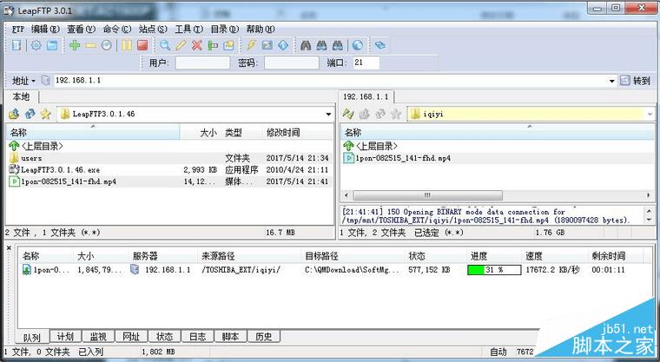Click the green rename icon

pyautogui.click(x=213, y=45)
